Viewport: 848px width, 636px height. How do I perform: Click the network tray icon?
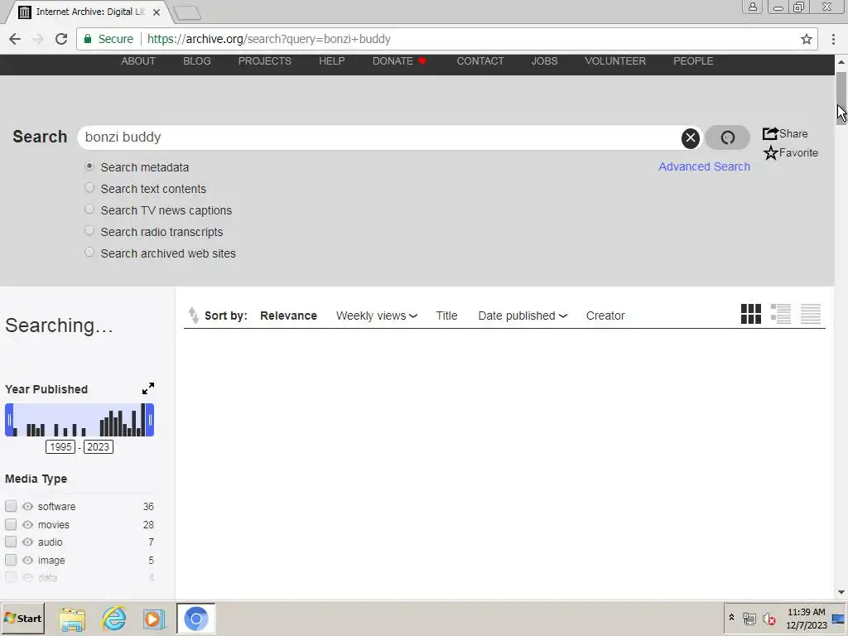point(749,619)
